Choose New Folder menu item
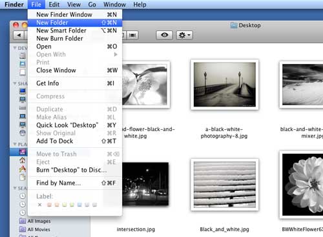The width and height of the screenshot is (323, 237). point(75,23)
